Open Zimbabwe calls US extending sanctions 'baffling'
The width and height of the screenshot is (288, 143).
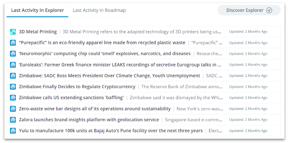pyautogui.click(x=71, y=98)
